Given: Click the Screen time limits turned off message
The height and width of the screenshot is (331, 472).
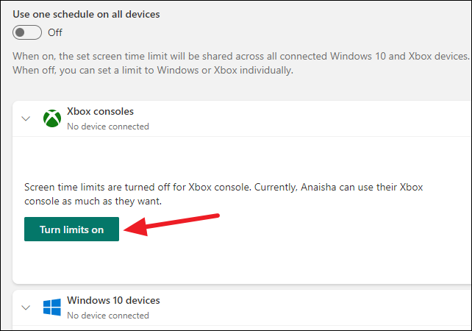Looking at the screenshot, I should click(224, 187).
